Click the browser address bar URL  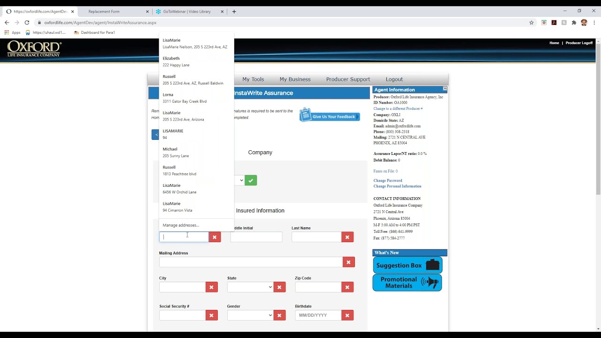100,23
